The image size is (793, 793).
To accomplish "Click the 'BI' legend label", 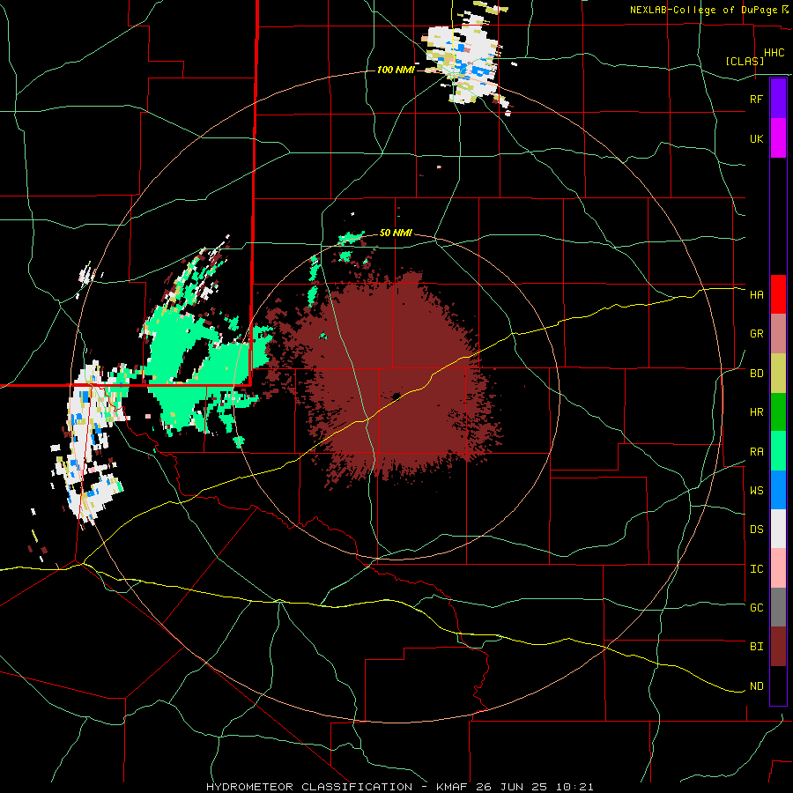I will 756,647.
